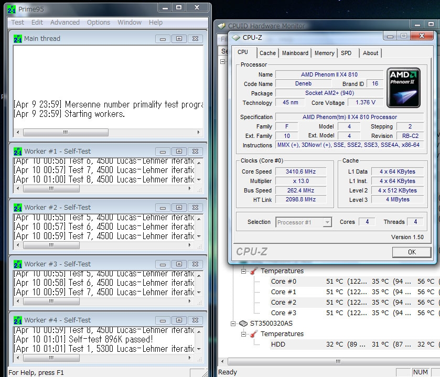This screenshot has height=377, width=440.
Task: Open the Memory tab in CPU-Z
Action: [x=324, y=53]
